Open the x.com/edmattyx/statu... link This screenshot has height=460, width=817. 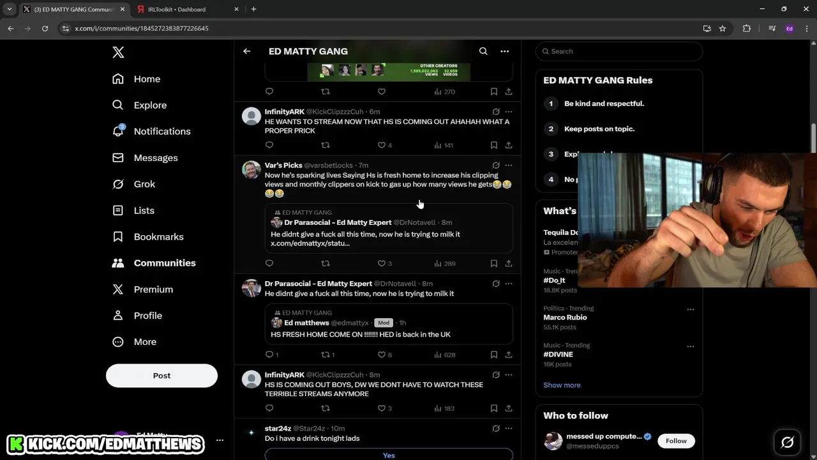(310, 243)
